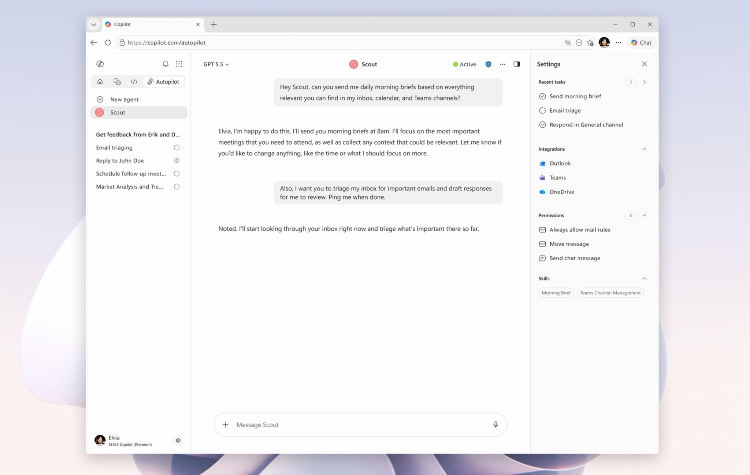
Task: Collapse the Permissions section
Action: click(644, 215)
